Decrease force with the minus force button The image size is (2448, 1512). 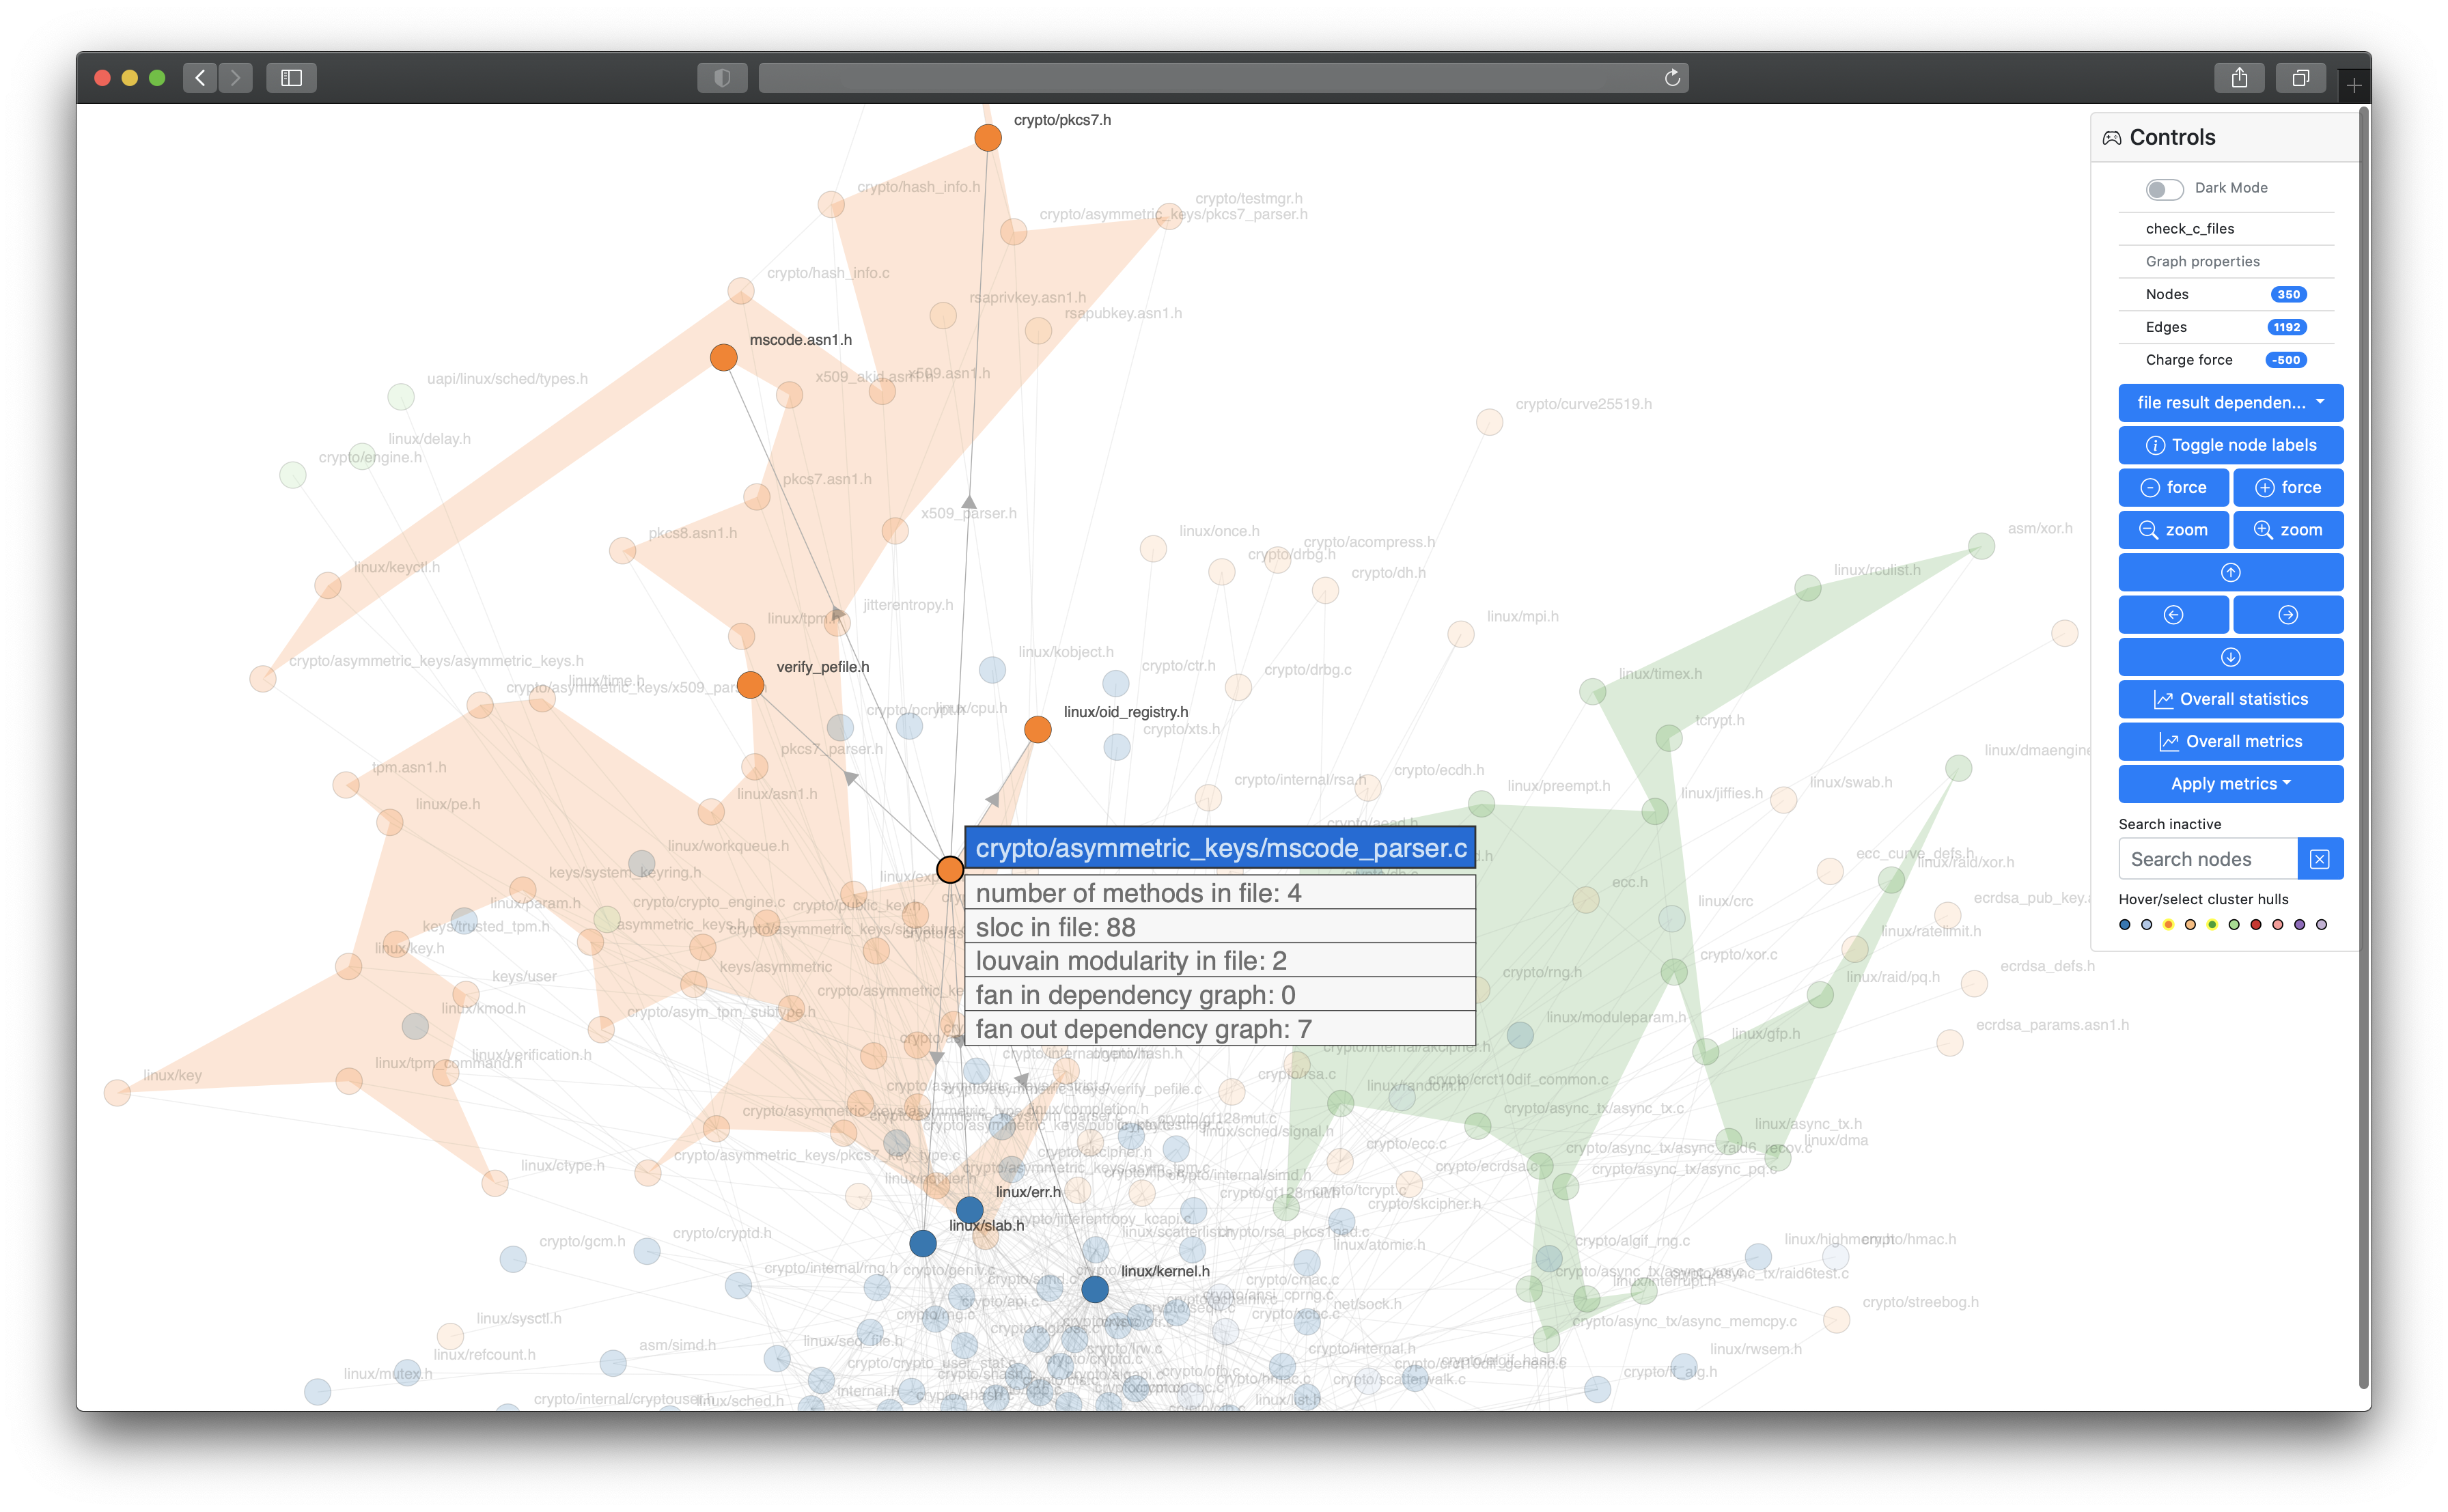[x=2173, y=488]
